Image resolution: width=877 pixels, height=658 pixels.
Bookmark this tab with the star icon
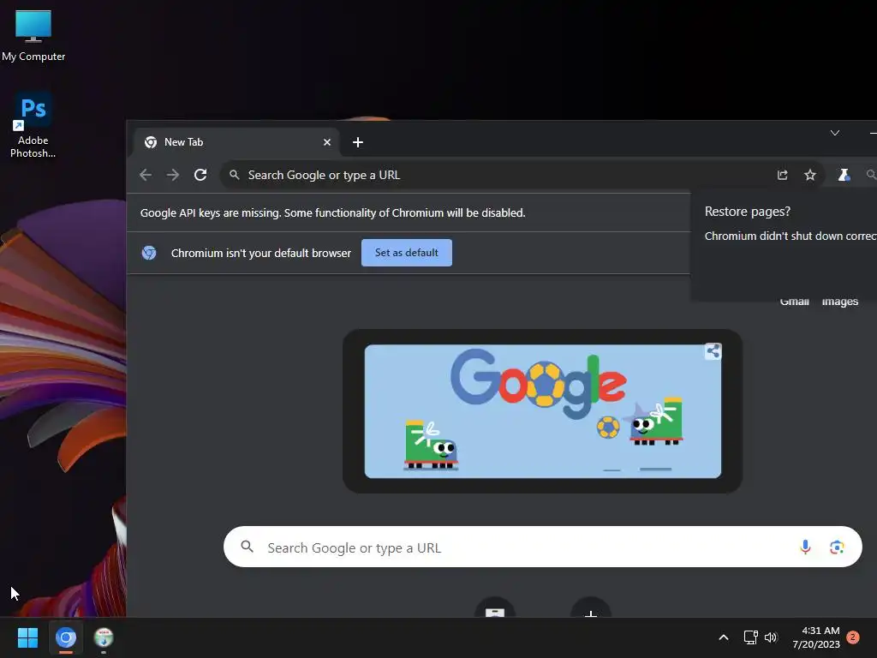pyautogui.click(x=810, y=175)
